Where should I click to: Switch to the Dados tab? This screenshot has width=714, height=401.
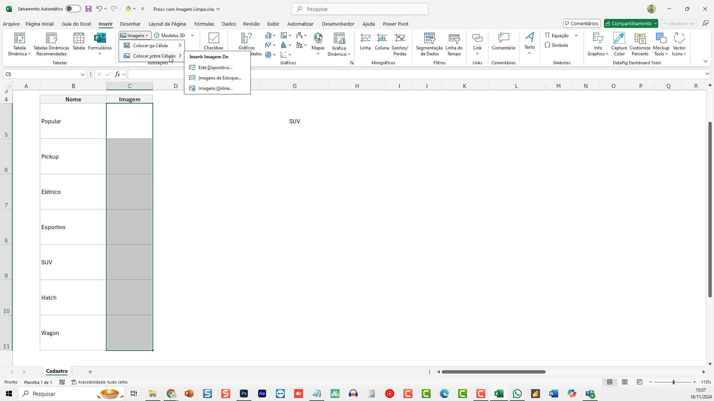[x=229, y=24]
